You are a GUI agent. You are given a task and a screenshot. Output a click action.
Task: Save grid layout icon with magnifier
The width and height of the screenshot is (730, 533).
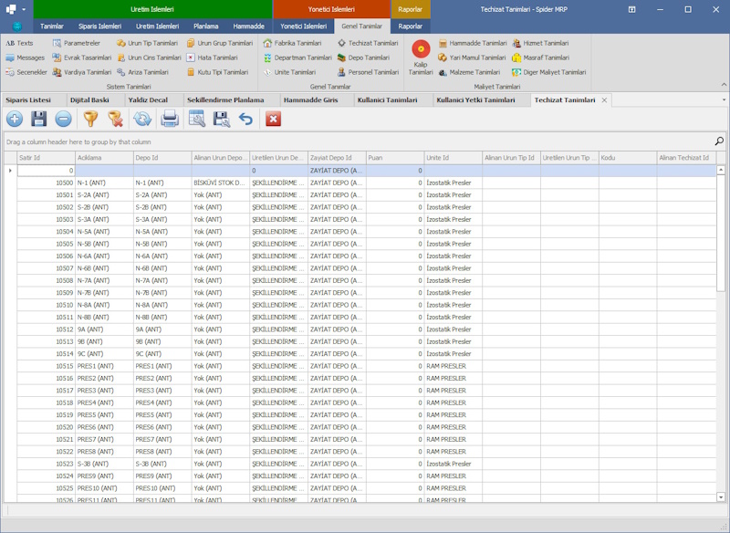coord(222,120)
